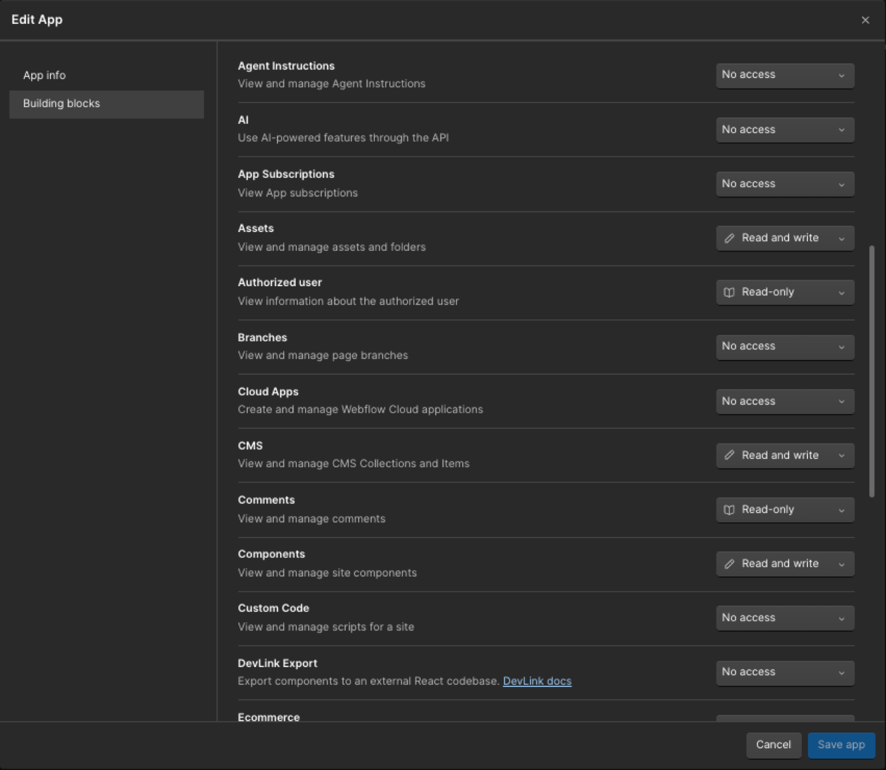Click the Cloud Apps heading

pyautogui.click(x=268, y=391)
